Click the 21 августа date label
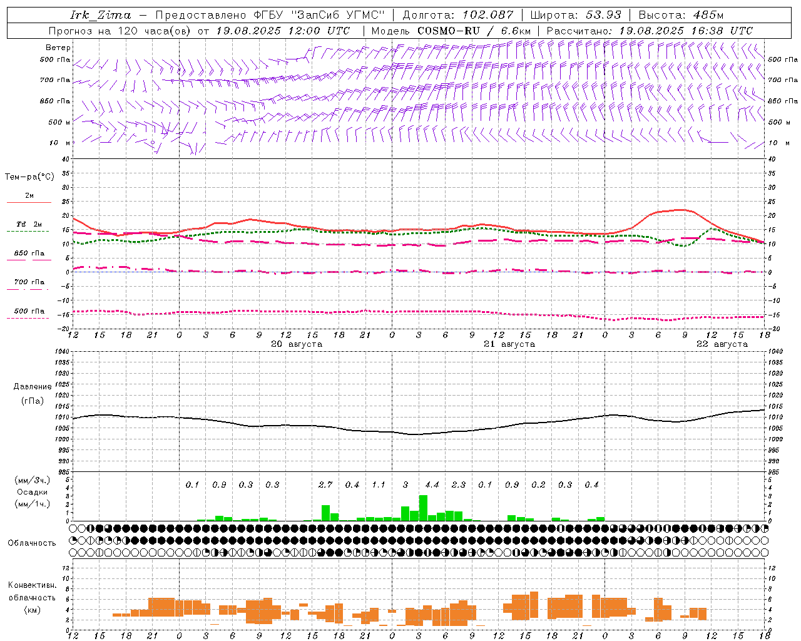Viewport: 801px width, 641px height. (509, 344)
